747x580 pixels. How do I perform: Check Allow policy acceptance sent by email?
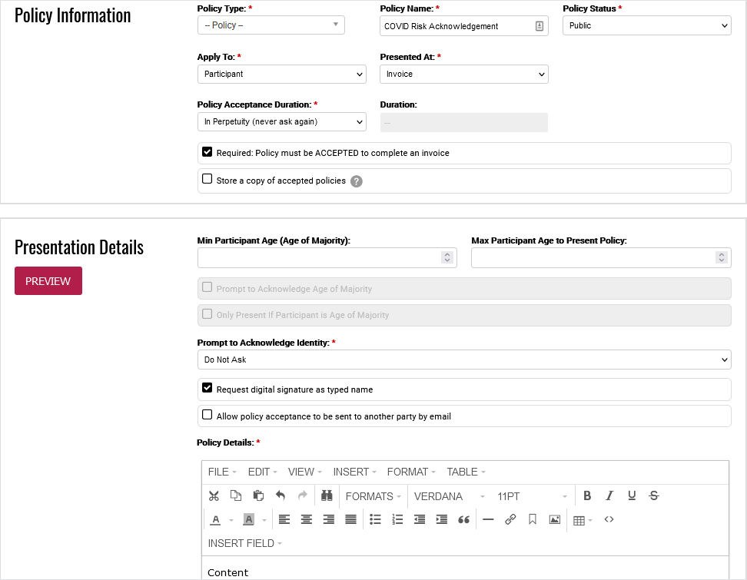(x=207, y=416)
